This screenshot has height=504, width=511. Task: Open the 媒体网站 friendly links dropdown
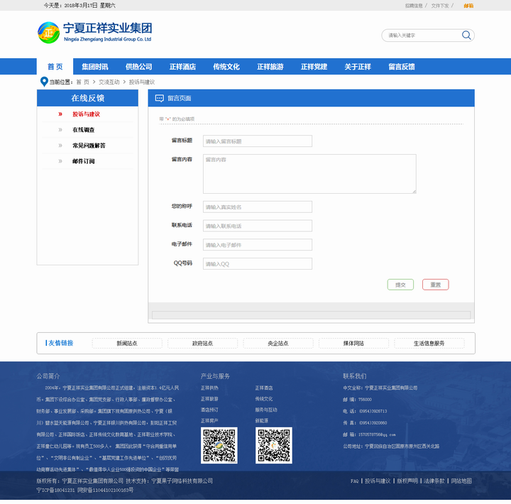(353, 344)
